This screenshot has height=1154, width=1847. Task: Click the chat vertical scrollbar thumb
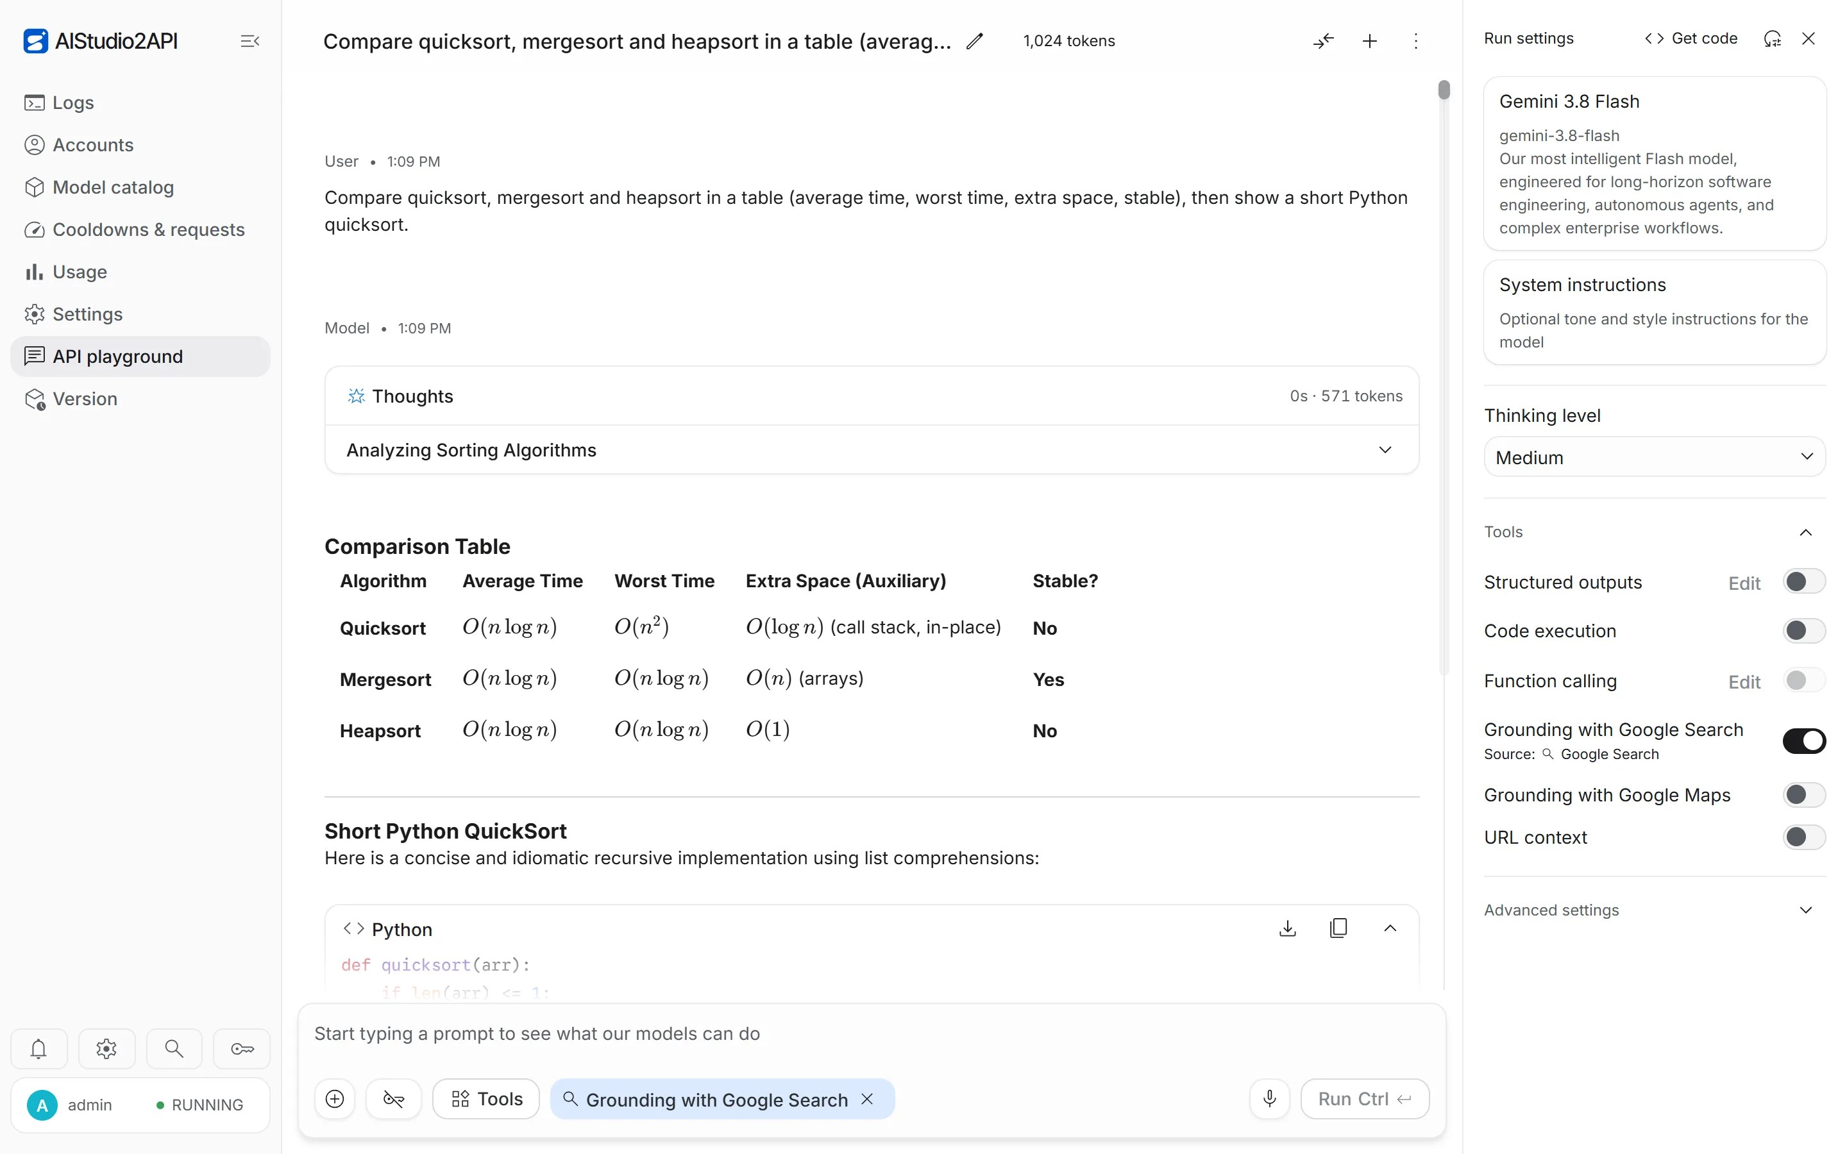(x=1443, y=89)
